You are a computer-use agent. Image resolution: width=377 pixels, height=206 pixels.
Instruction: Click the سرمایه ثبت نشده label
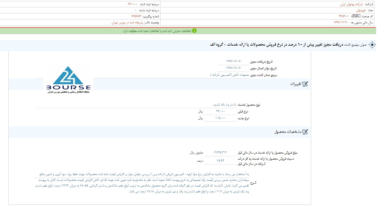tap(149, 10)
